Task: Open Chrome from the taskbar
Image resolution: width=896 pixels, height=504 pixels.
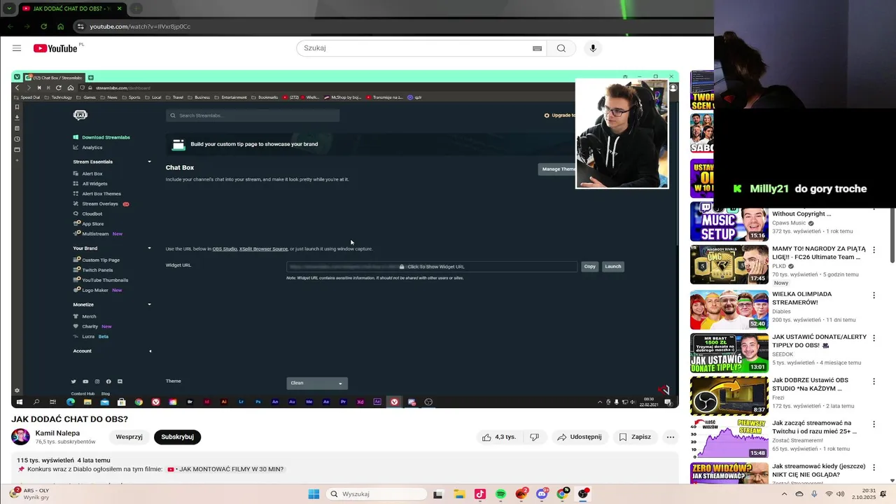Action: 562,494
